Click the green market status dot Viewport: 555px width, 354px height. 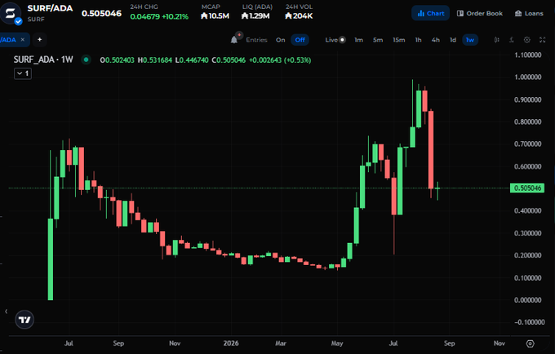coord(86,60)
